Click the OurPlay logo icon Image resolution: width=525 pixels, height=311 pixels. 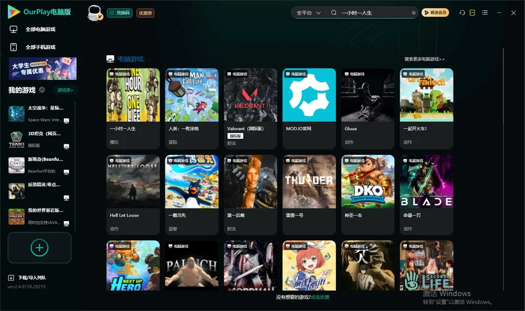(x=14, y=12)
